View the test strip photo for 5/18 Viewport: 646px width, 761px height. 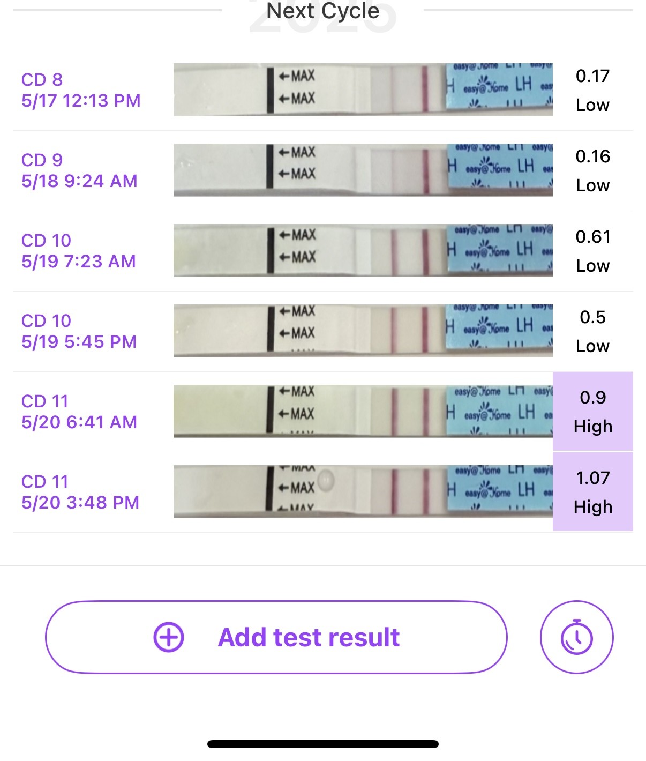[x=363, y=170]
